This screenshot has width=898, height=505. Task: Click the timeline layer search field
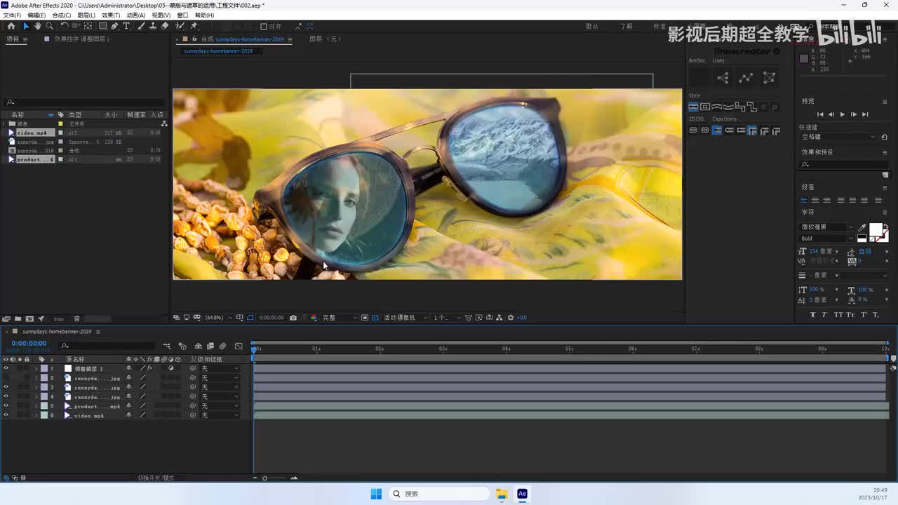[x=109, y=346]
